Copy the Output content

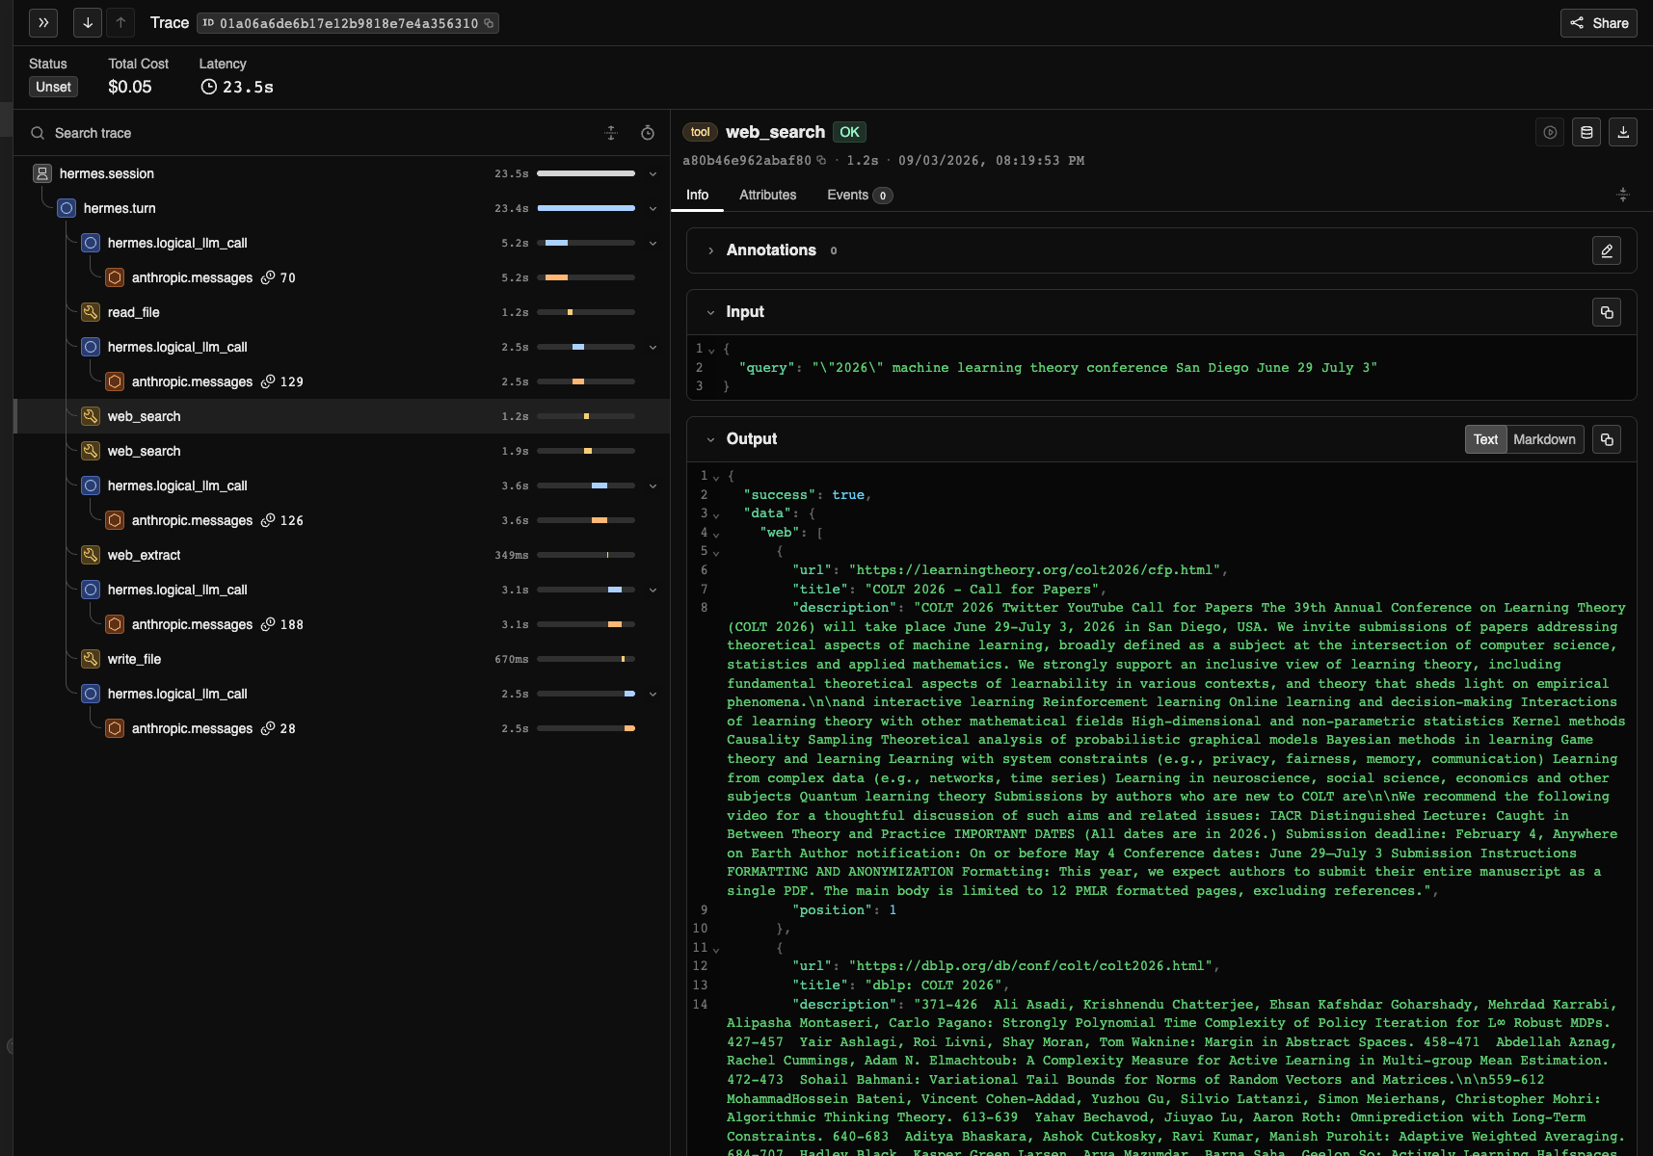coord(1607,439)
